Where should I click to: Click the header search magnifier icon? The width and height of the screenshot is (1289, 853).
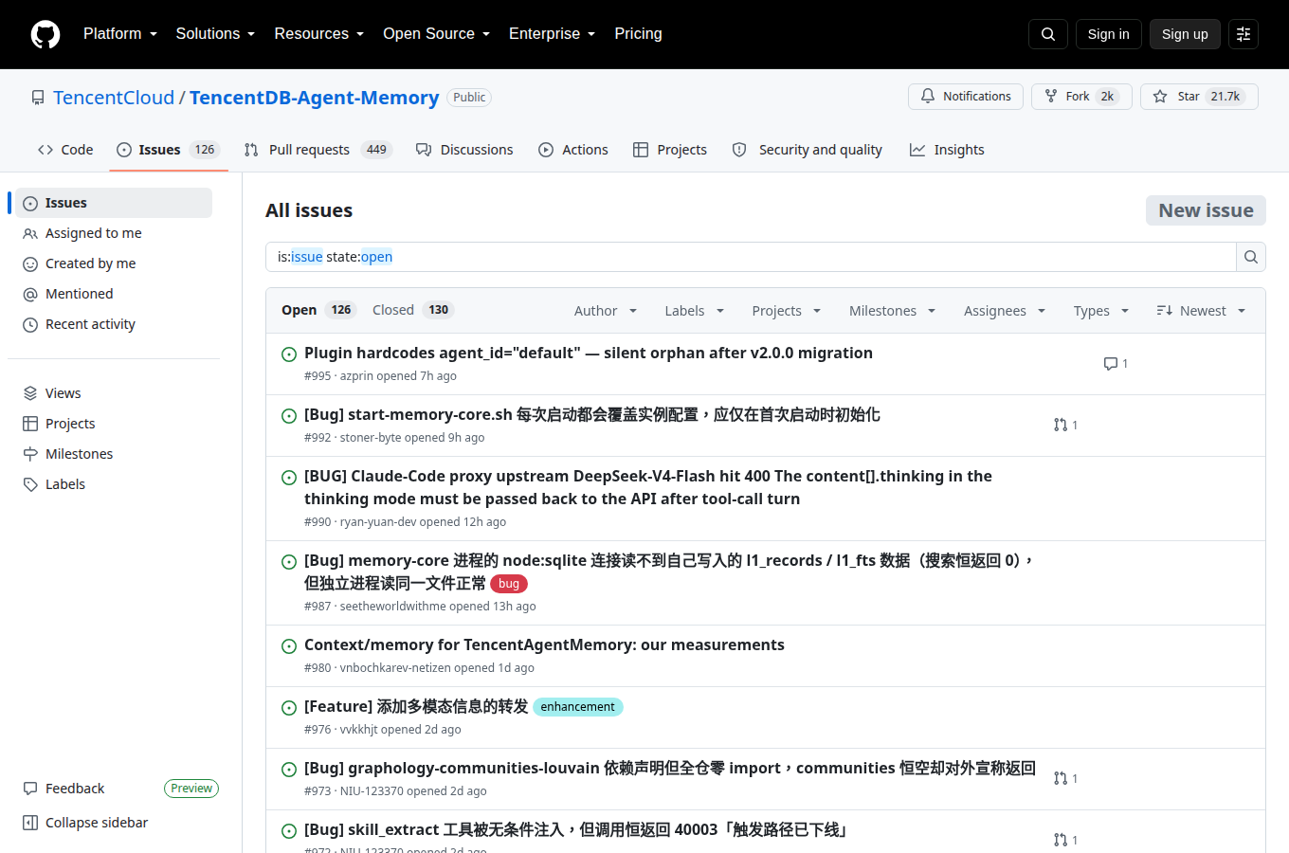pyautogui.click(x=1048, y=34)
